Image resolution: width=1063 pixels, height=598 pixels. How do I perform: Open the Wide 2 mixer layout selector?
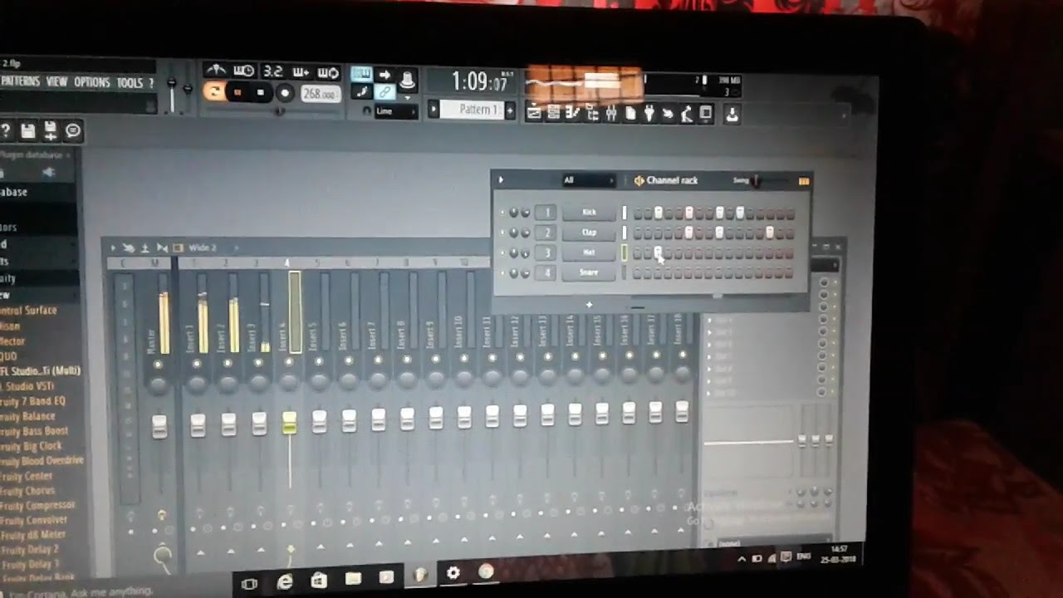click(x=202, y=248)
